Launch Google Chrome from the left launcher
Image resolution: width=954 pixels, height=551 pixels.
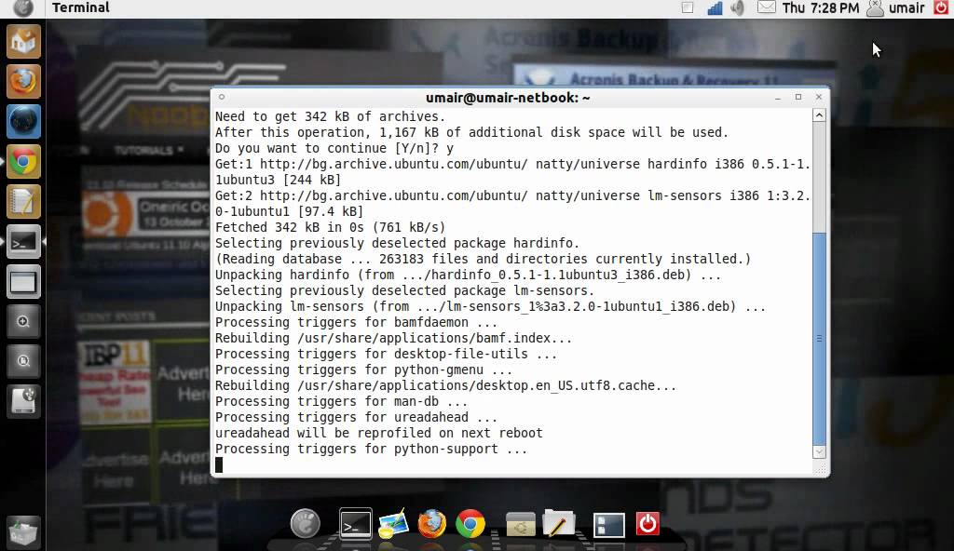(x=23, y=162)
